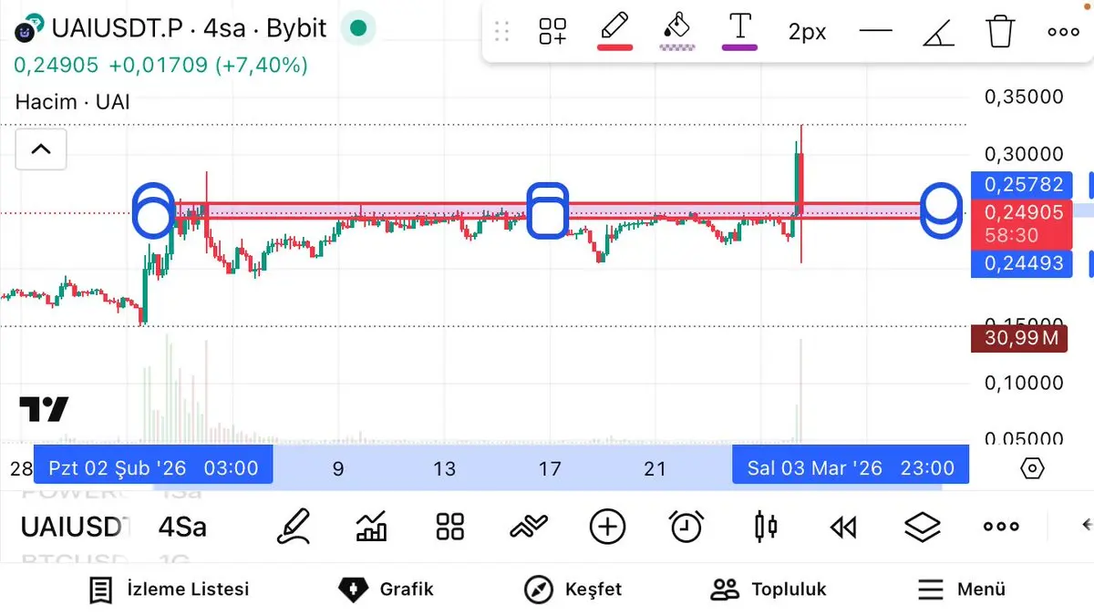Change the 4Sa timeframe interval
Image resolution: width=1094 pixels, height=615 pixels.
182,527
